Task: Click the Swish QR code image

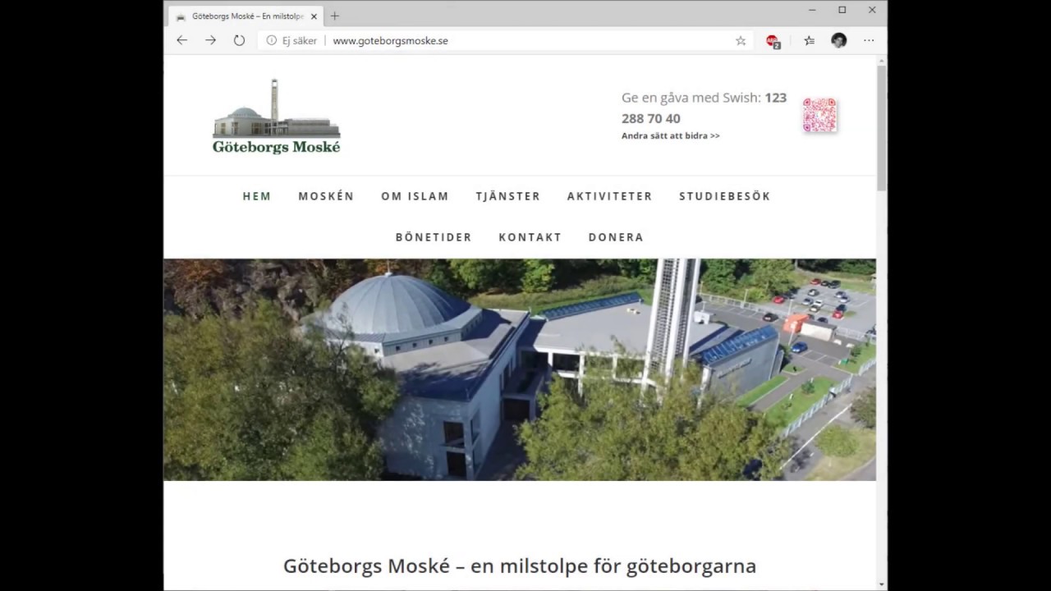Action: pyautogui.click(x=819, y=115)
